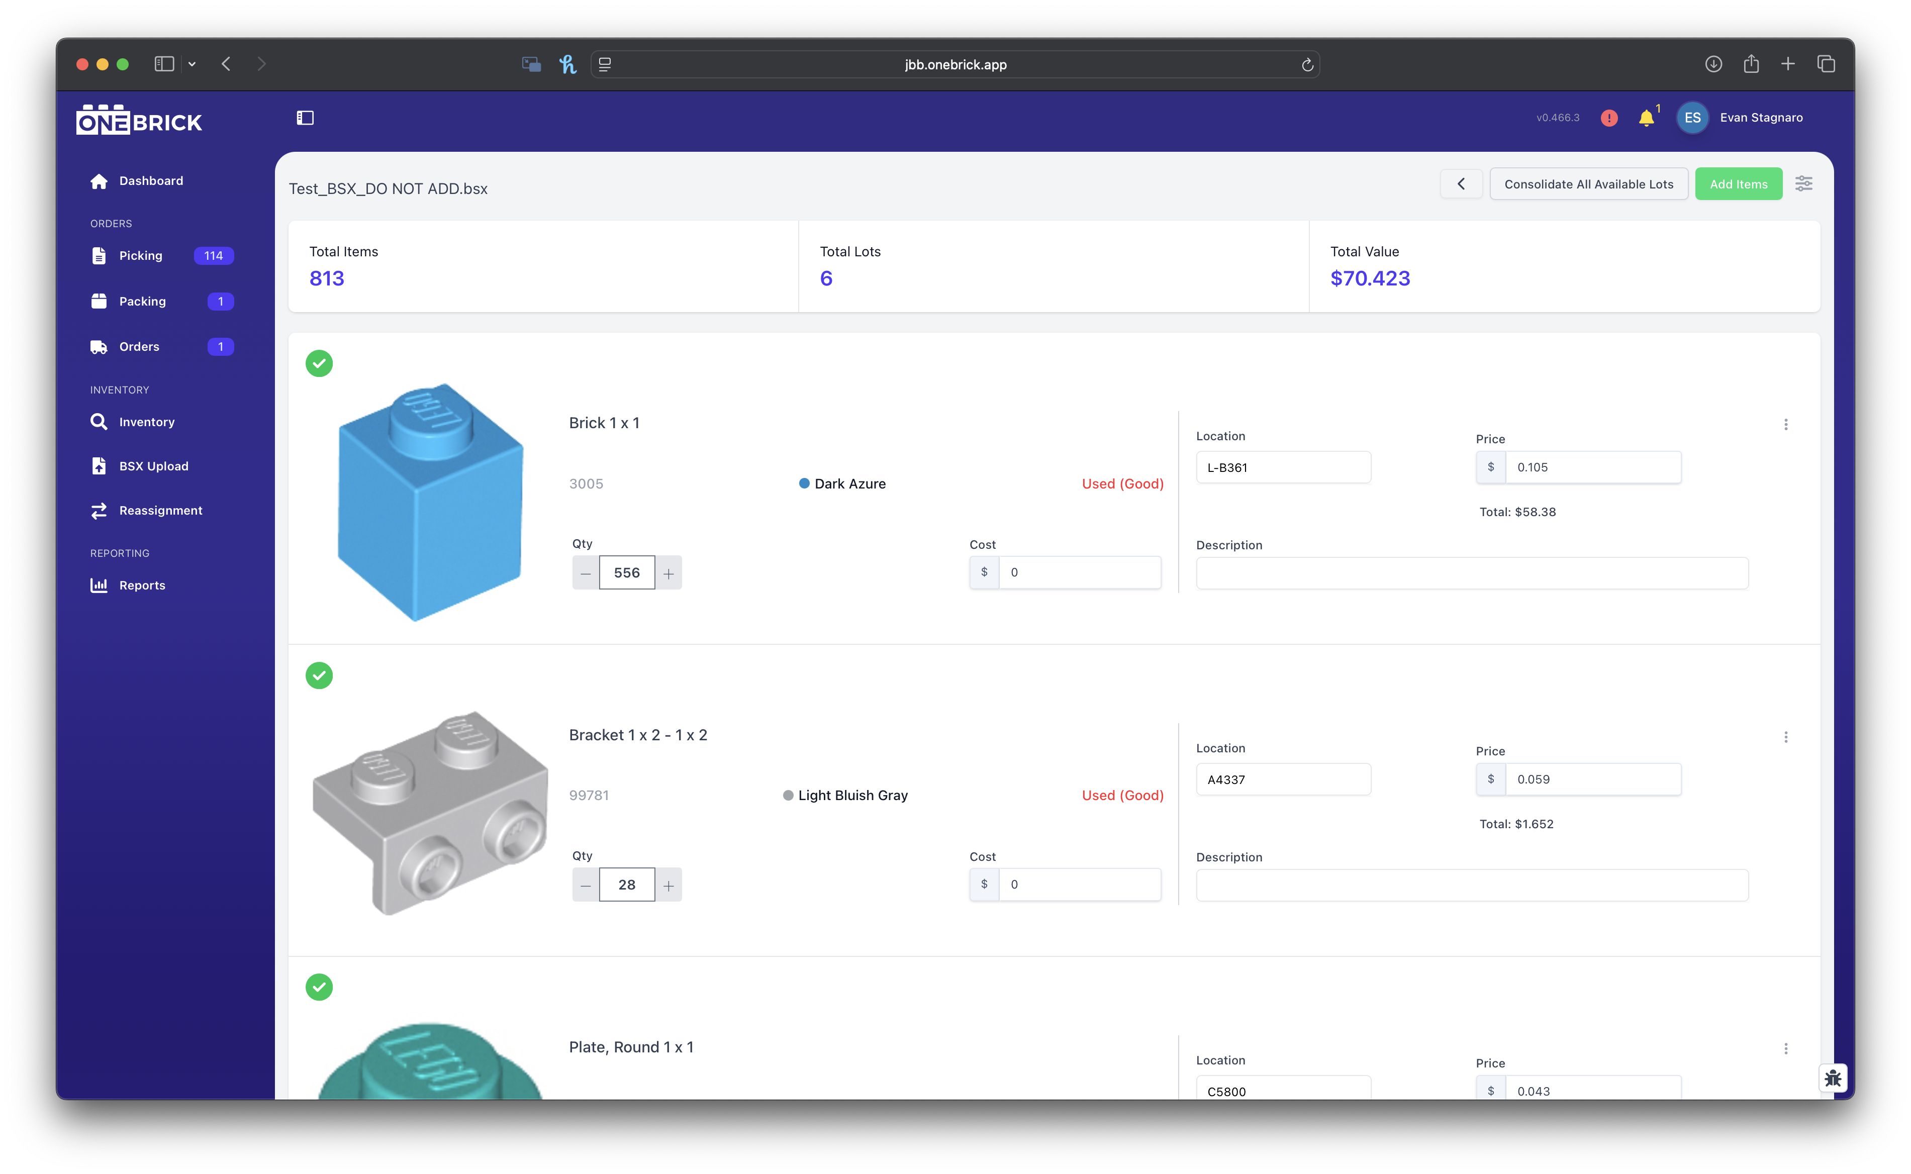
Task: Go to Picking in the sidebar
Action: click(x=141, y=255)
